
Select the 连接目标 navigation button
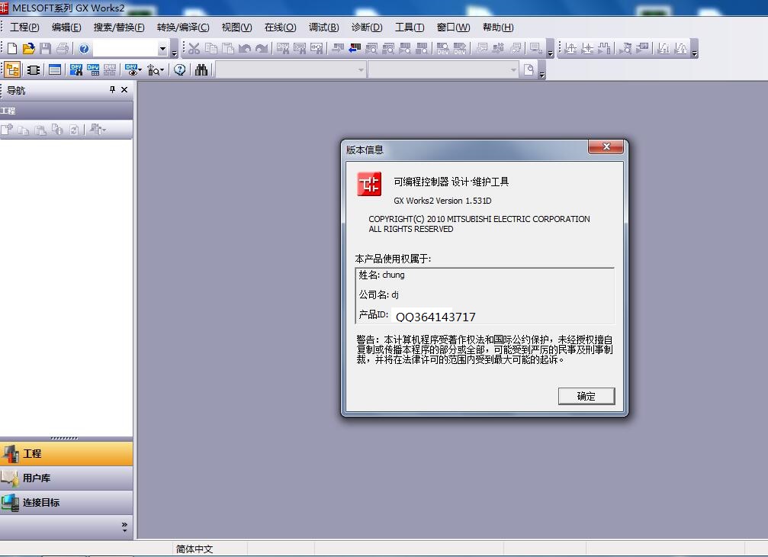click(x=41, y=503)
